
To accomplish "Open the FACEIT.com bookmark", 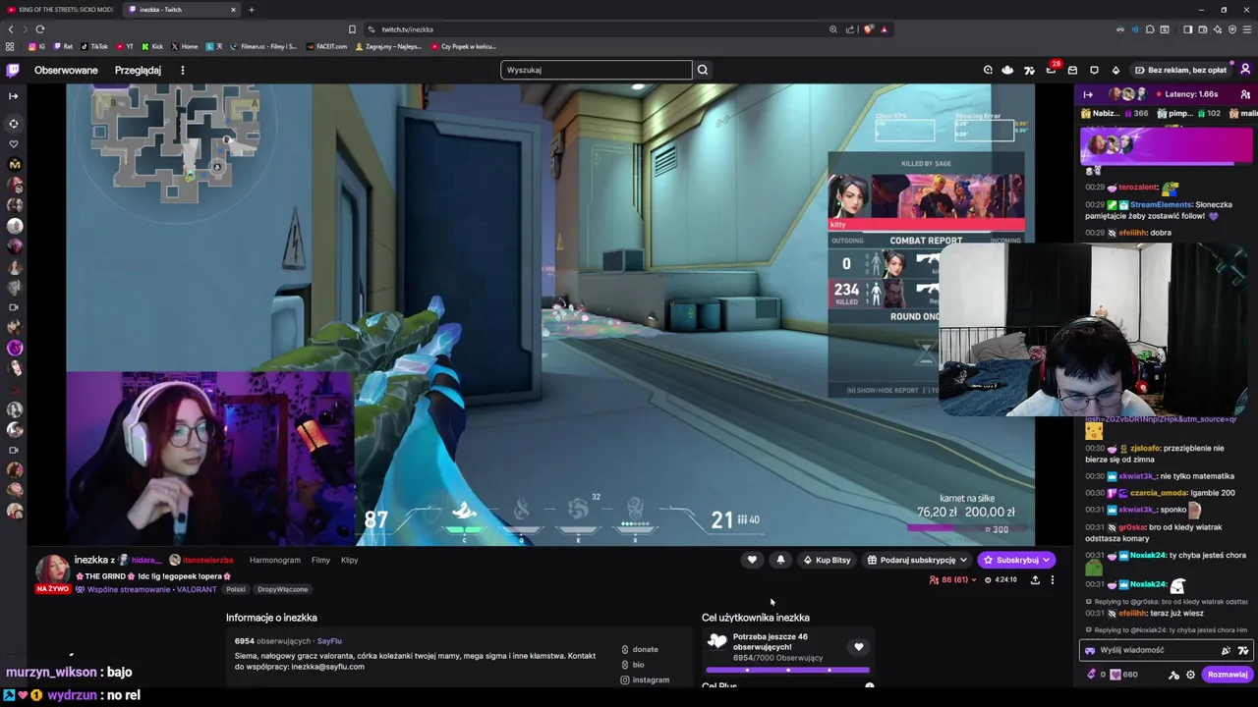I will (x=326, y=46).
